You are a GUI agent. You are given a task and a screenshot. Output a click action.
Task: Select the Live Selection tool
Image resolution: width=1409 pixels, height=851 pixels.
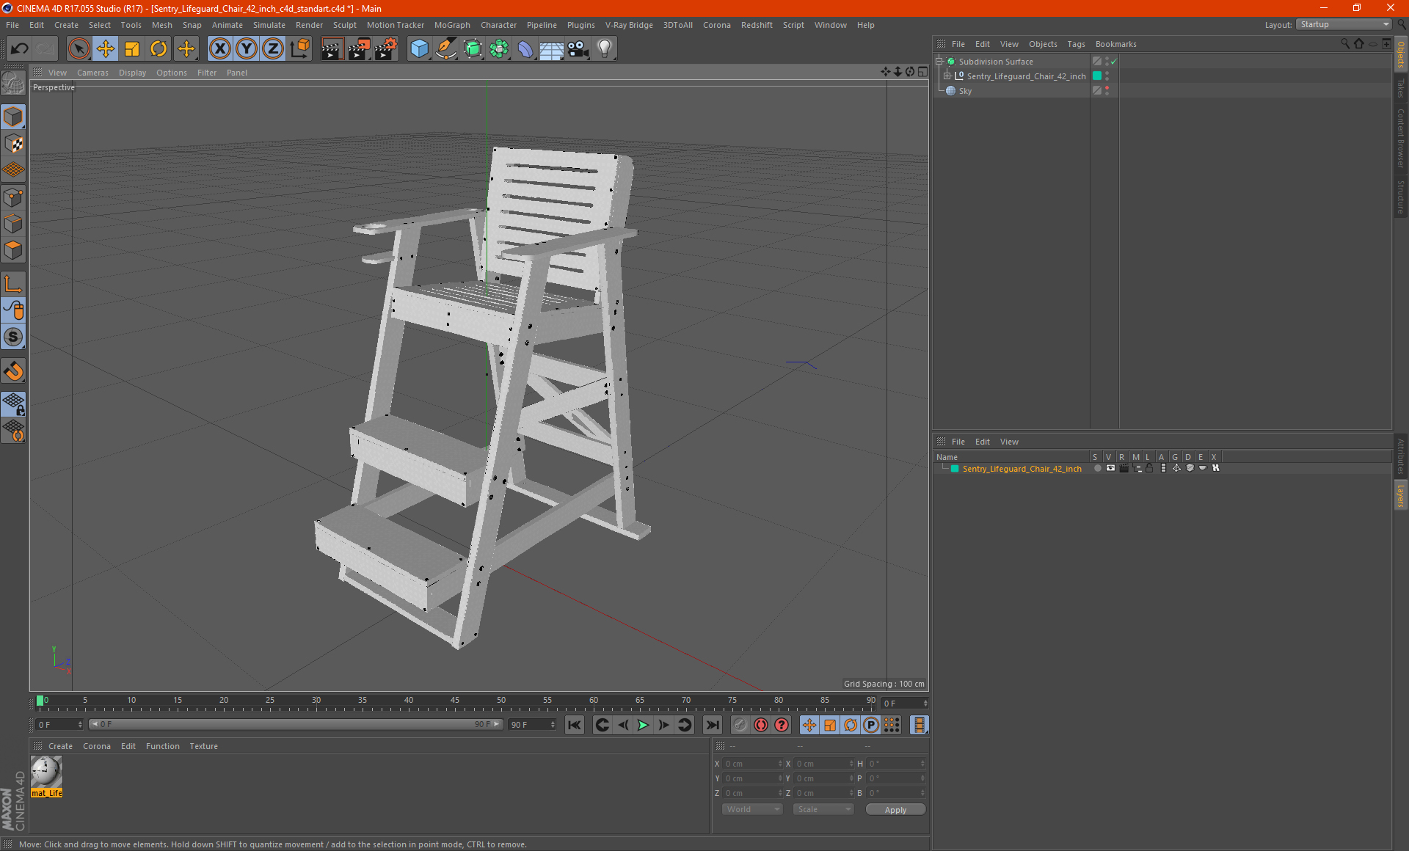(x=79, y=49)
